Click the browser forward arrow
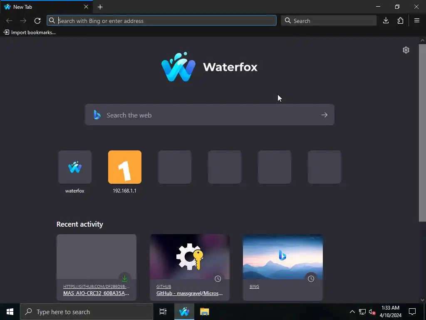Viewport: 426px width, 320px height. (x=23, y=21)
